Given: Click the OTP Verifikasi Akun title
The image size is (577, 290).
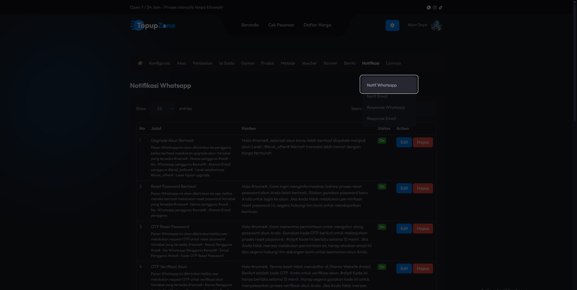Looking at the screenshot, I should [x=169, y=267].
